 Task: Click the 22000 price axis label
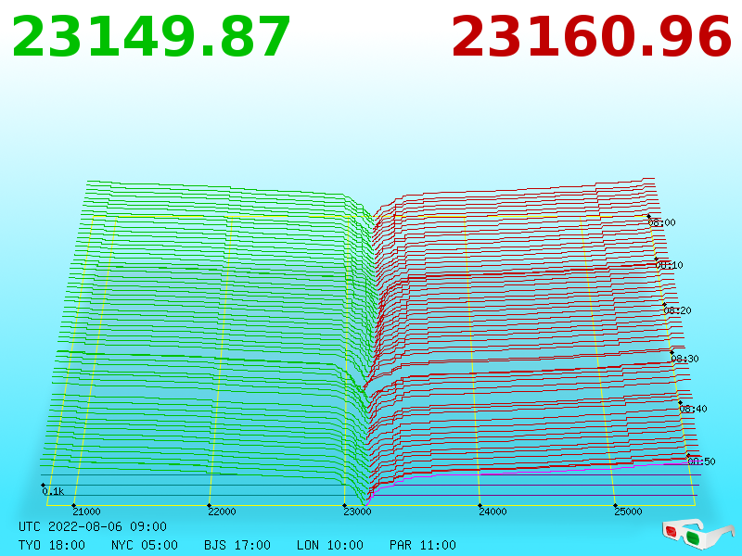pos(222,512)
